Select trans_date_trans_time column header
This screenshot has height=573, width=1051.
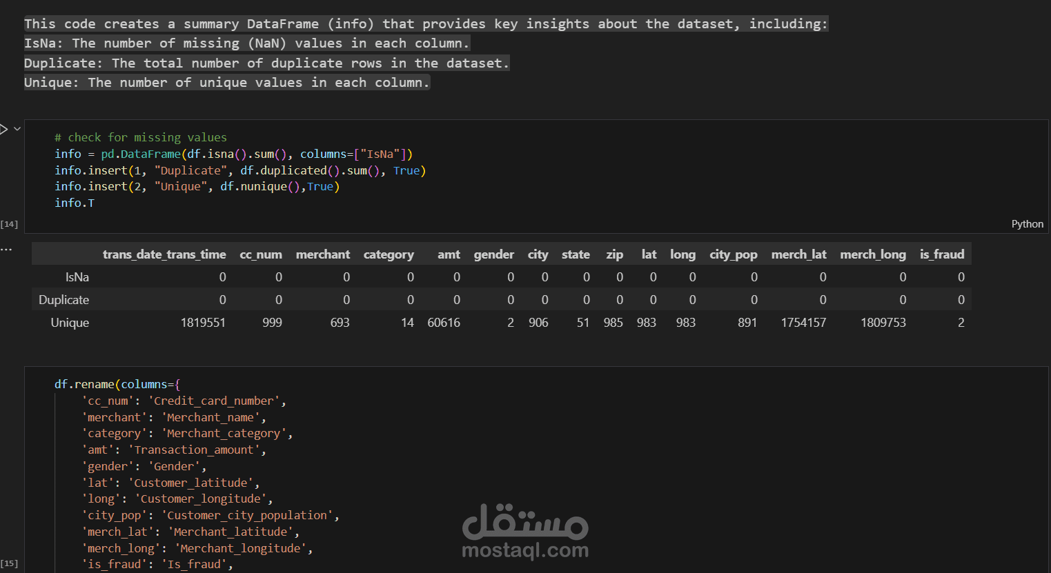164,254
